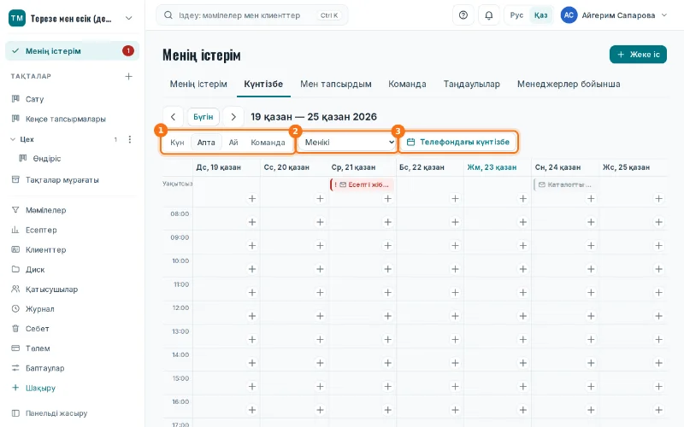Open the Цех section three-dot menu
This screenshot has height=427, width=684.
[130, 139]
